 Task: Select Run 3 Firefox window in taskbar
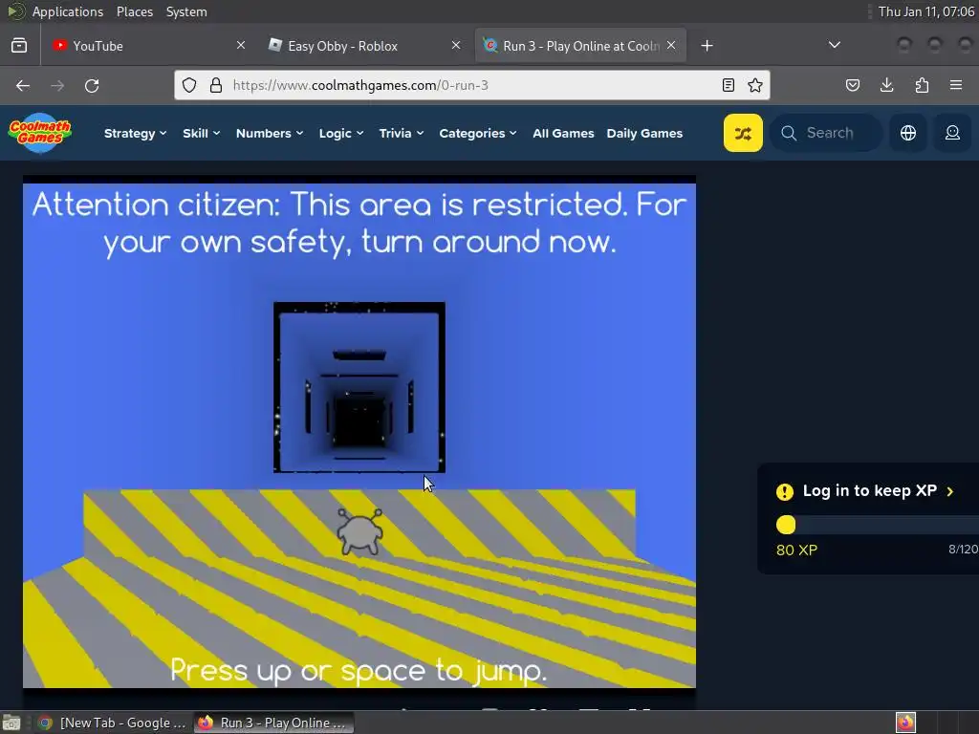pyautogui.click(x=273, y=723)
